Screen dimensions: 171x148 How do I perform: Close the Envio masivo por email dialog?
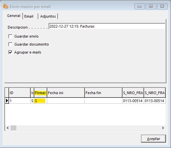[x=162, y=6]
